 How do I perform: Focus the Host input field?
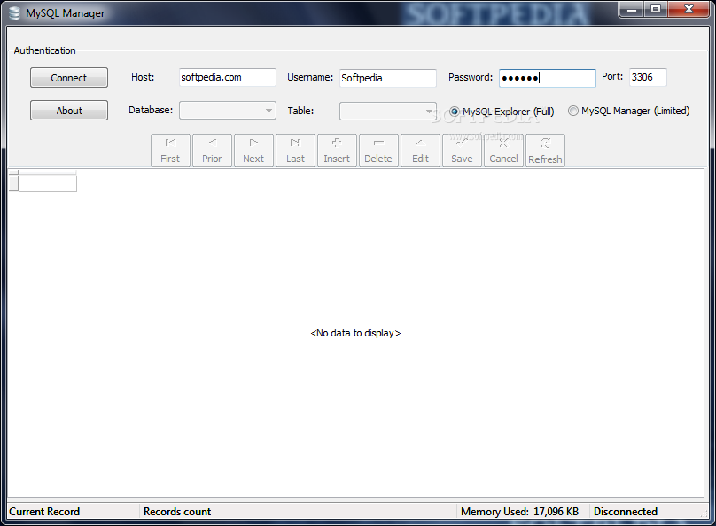pos(228,78)
